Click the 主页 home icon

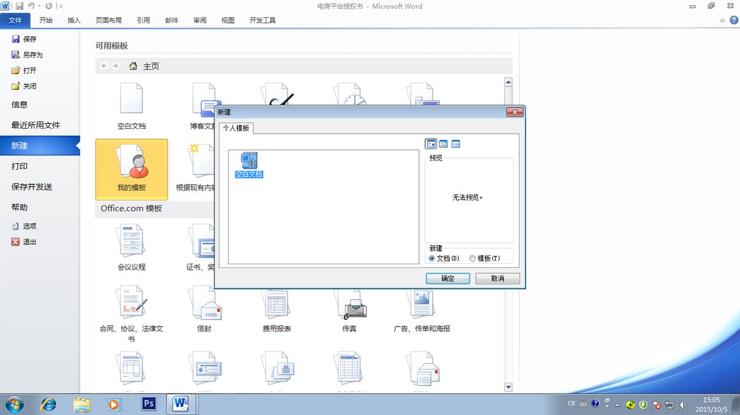[133, 66]
